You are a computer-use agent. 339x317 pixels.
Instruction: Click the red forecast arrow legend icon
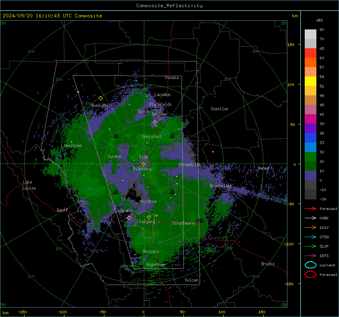point(310,208)
